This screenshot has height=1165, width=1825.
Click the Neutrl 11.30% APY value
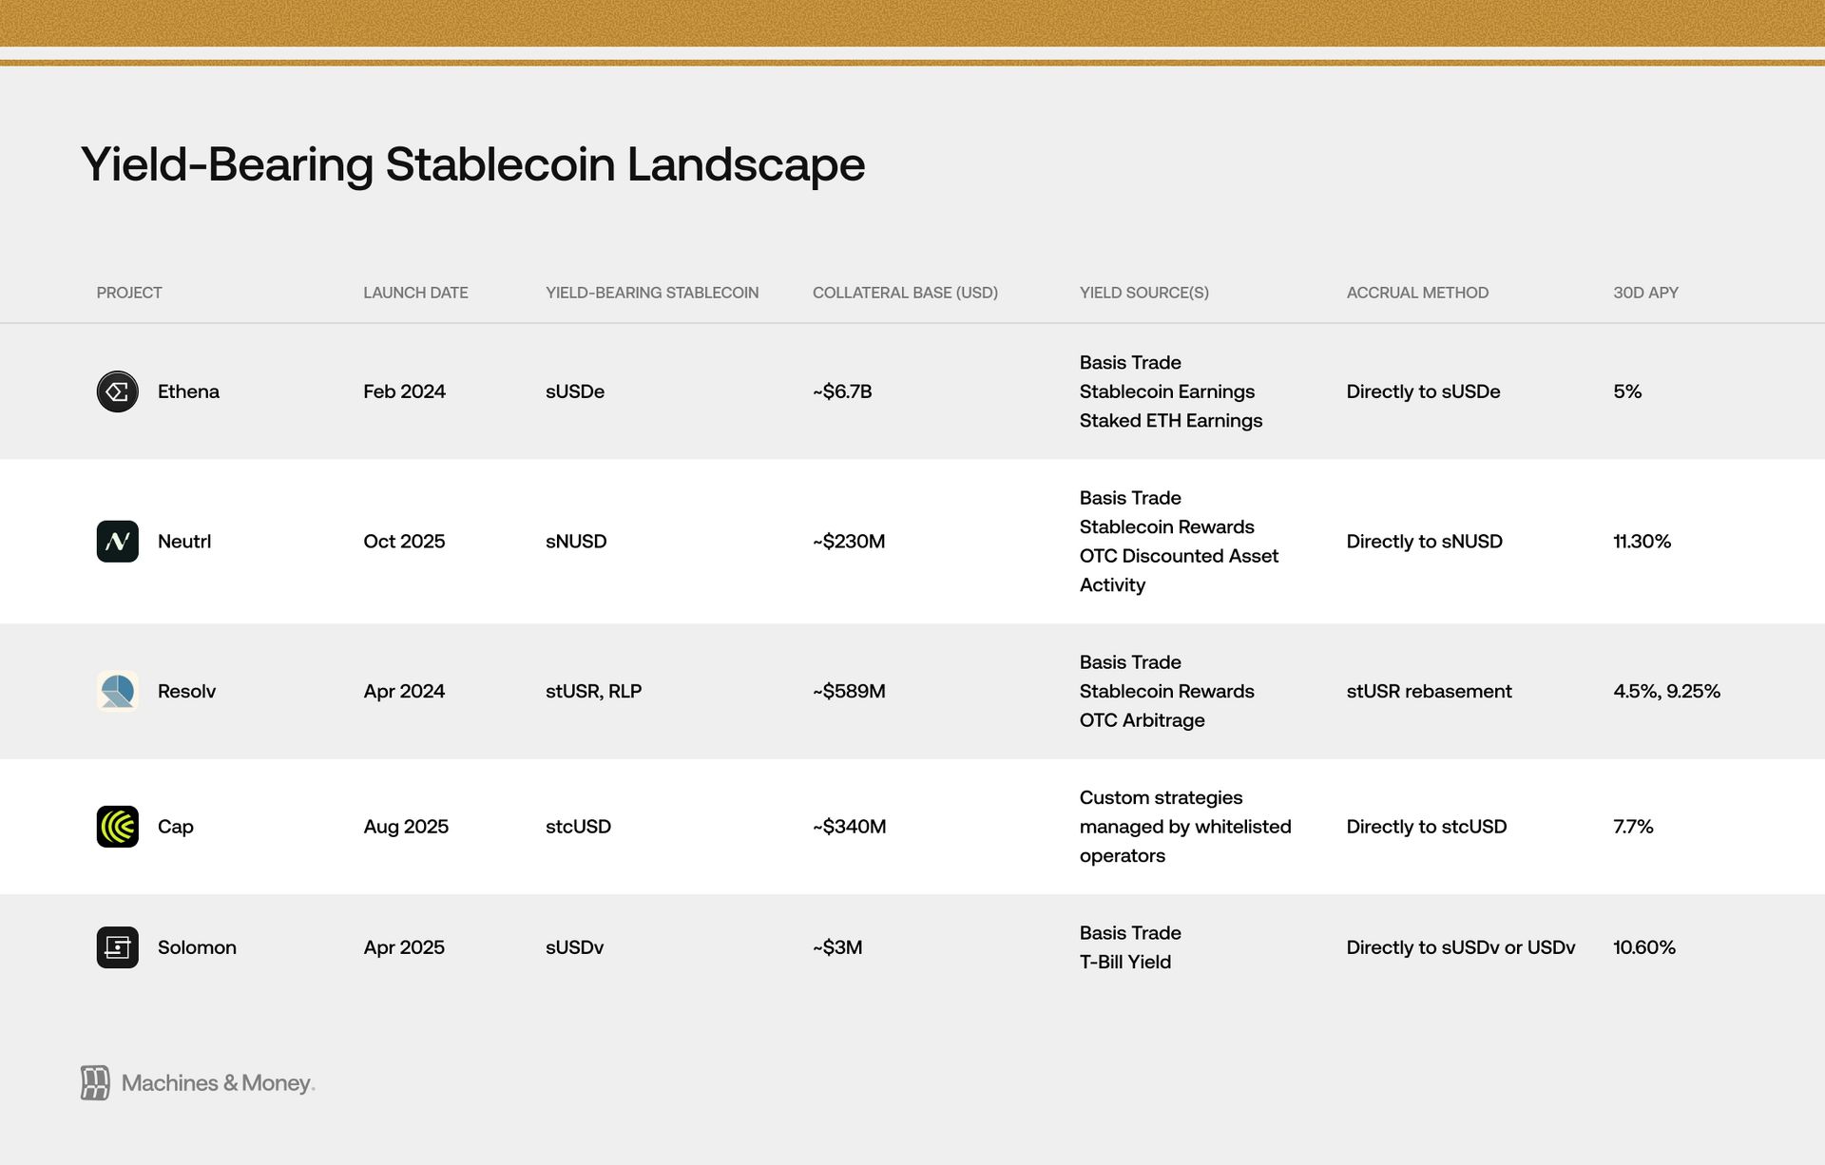[x=1642, y=542]
